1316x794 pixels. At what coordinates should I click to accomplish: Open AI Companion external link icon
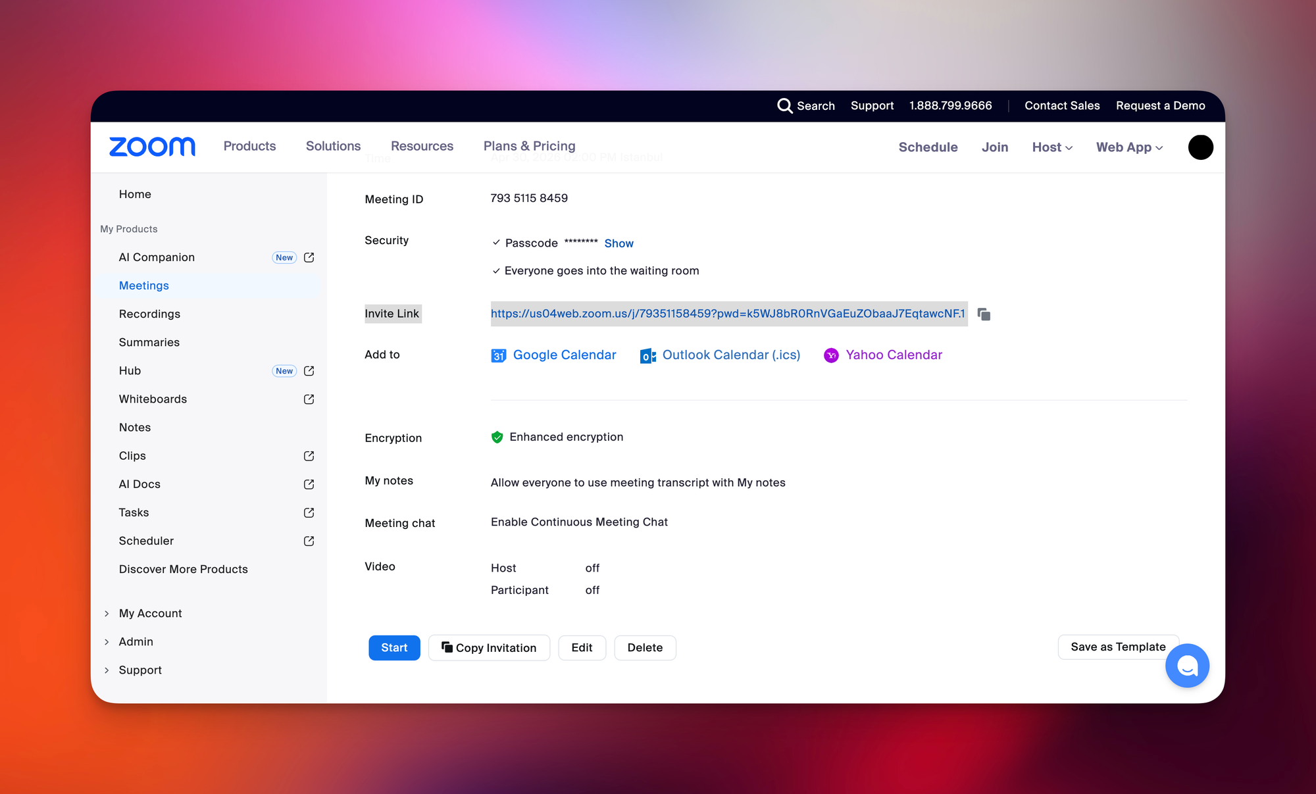[x=309, y=257]
